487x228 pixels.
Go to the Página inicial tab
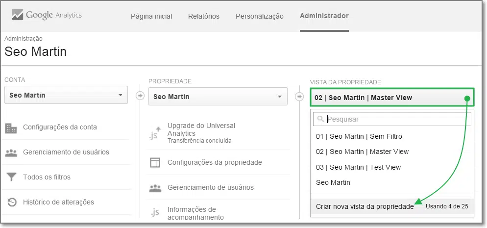(151, 16)
